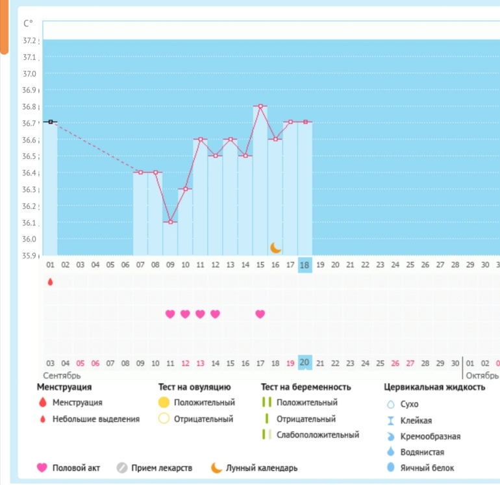Click the heart icon under cycle day 15
The width and height of the screenshot is (500, 485).
click(x=260, y=314)
